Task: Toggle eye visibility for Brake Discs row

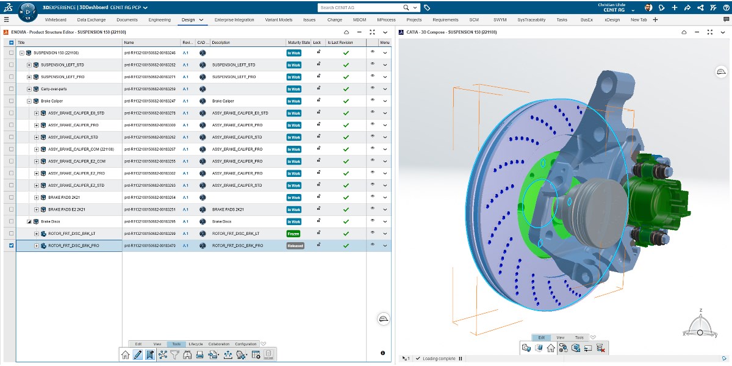Action: pyautogui.click(x=373, y=221)
